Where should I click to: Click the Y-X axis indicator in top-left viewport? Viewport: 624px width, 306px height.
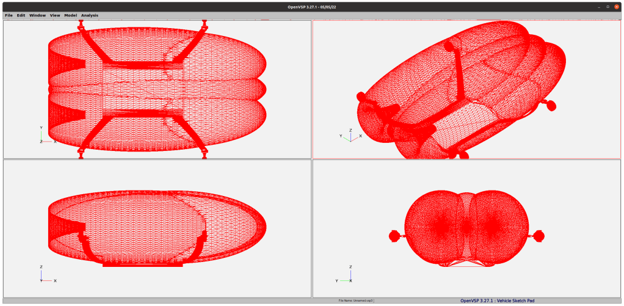click(47, 136)
